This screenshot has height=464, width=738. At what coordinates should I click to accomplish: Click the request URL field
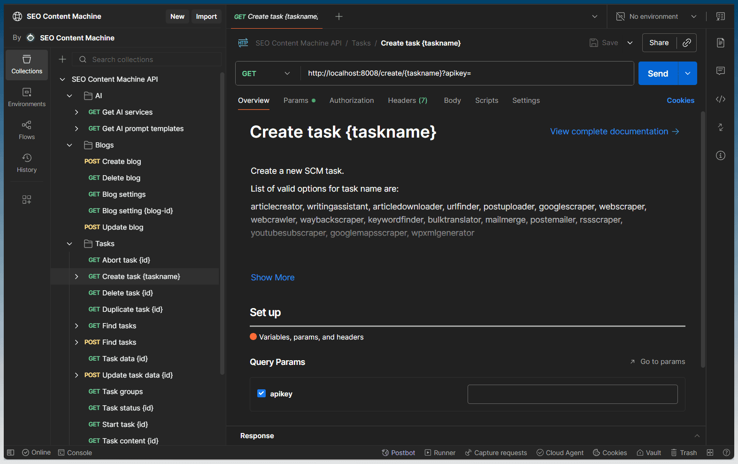click(467, 73)
